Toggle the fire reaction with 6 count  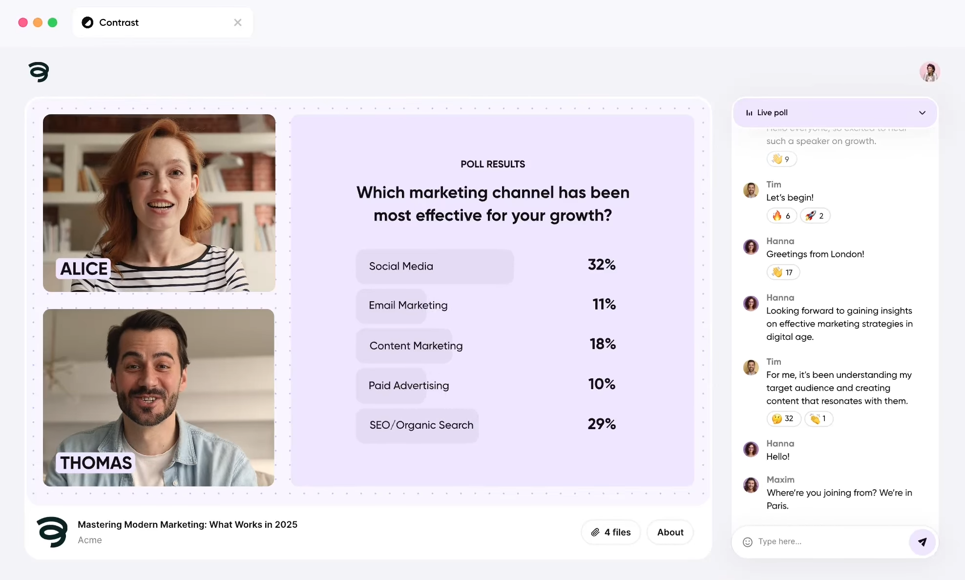(x=781, y=216)
